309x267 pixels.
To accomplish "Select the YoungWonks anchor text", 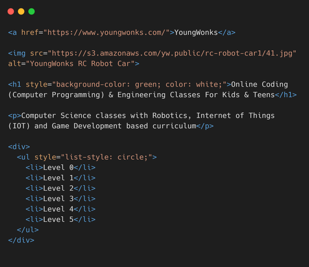I will [x=196, y=32].
